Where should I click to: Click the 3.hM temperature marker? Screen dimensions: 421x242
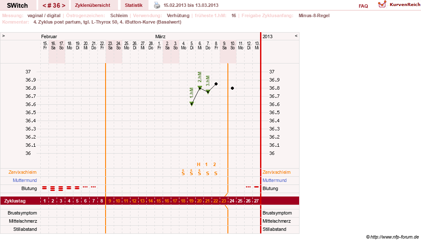tap(208, 92)
